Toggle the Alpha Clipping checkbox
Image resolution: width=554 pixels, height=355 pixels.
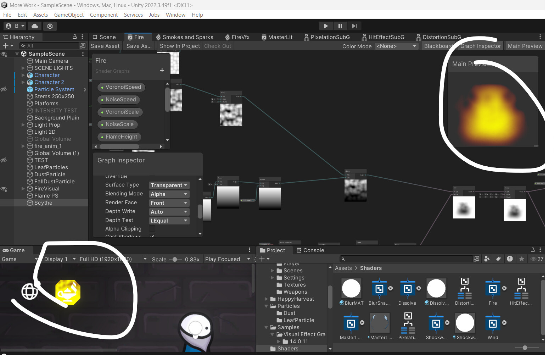click(x=152, y=229)
